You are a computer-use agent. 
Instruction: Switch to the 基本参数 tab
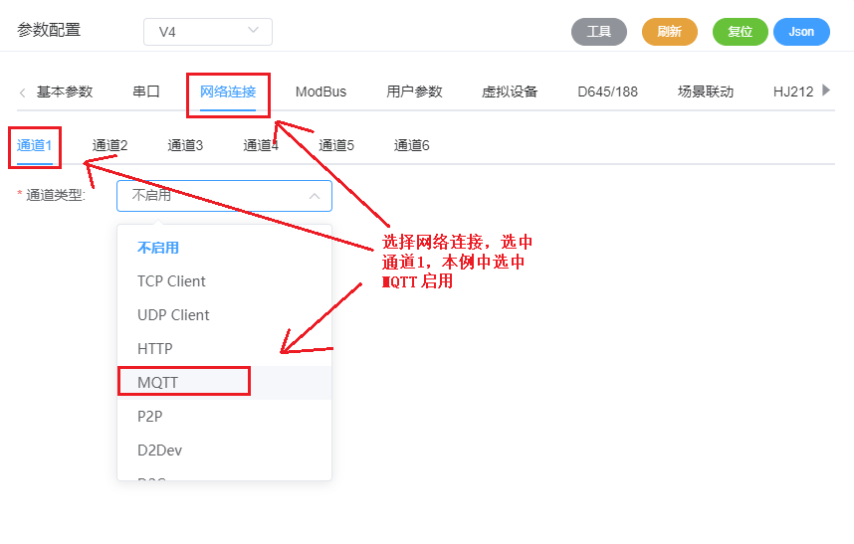click(x=65, y=91)
